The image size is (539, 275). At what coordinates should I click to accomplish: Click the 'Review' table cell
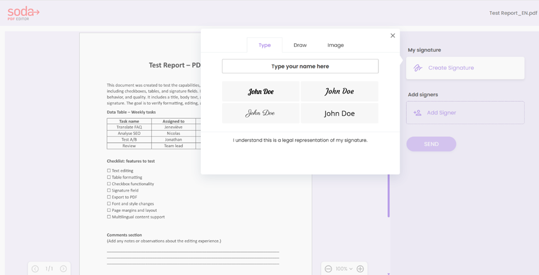[129, 146]
